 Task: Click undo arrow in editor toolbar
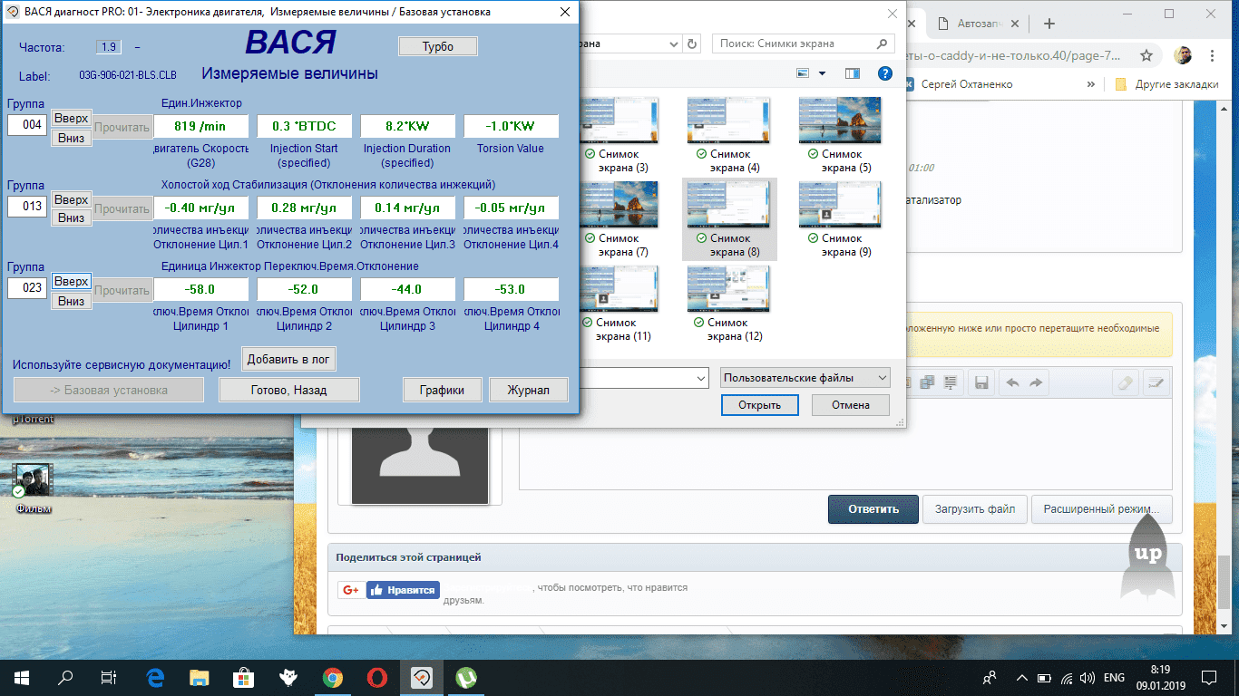tap(1012, 383)
